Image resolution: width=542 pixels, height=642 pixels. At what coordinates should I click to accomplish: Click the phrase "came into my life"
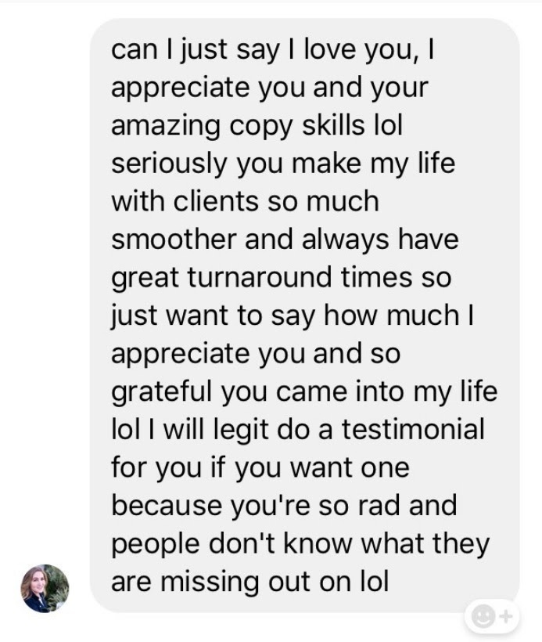tap(386, 391)
